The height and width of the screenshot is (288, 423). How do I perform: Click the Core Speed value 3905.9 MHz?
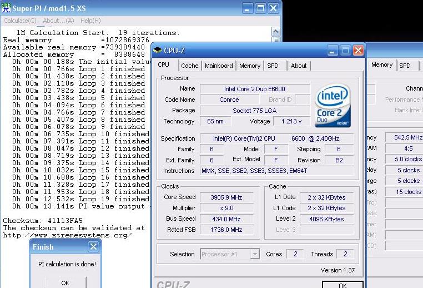[x=226, y=197]
